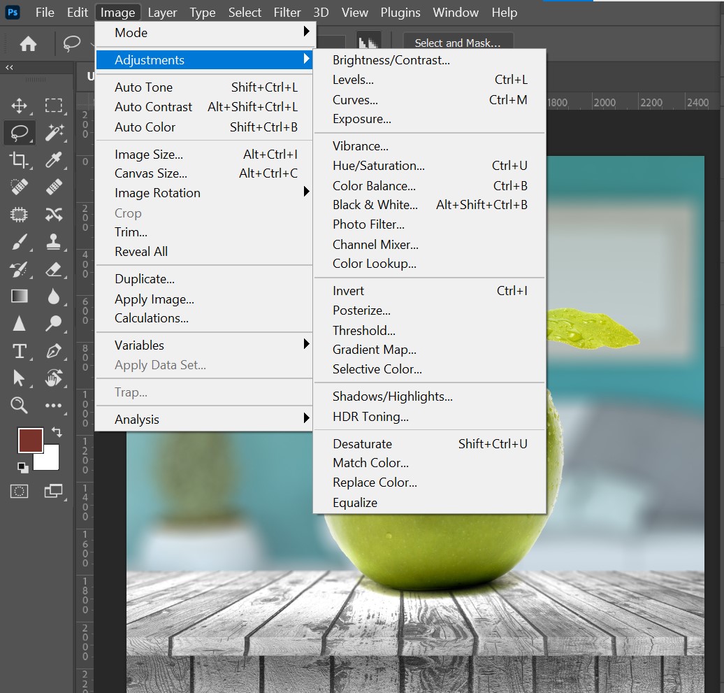Select the Pen tool
Screen dimensions: 724x693
click(54, 350)
